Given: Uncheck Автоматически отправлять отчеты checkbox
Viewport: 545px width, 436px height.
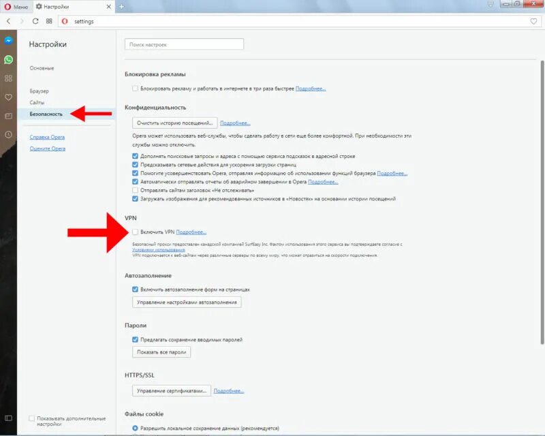Looking at the screenshot, I should click(x=135, y=181).
